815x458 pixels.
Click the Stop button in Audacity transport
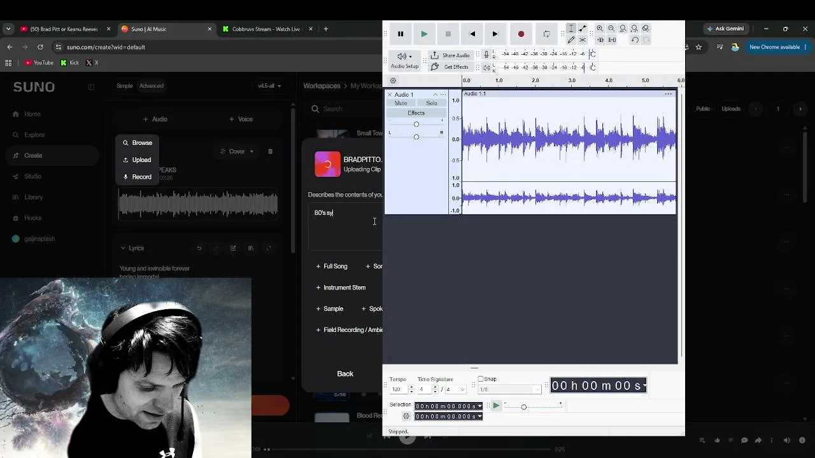448,34
